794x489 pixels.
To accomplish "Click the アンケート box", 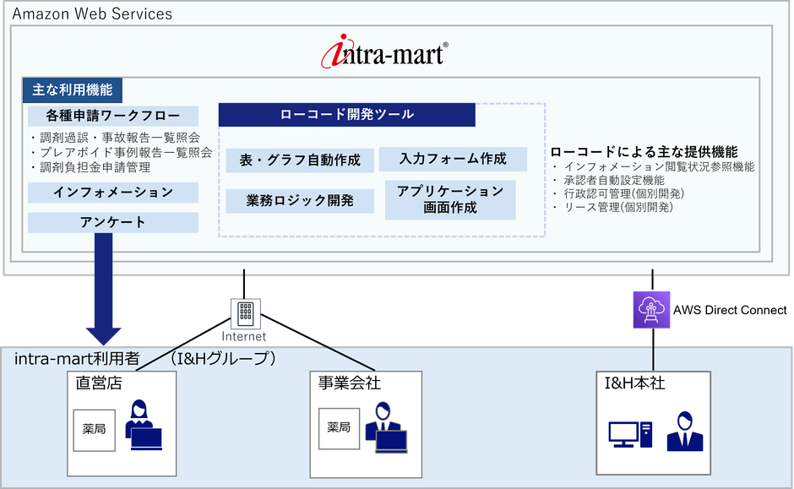I will pyautogui.click(x=113, y=222).
